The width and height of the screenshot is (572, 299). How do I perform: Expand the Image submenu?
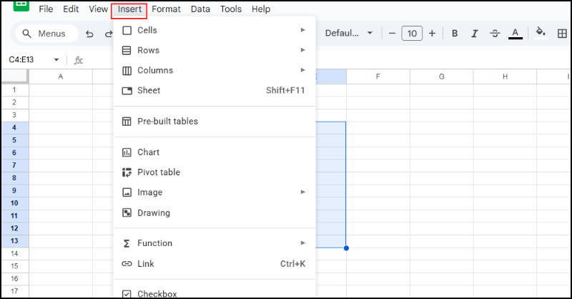[303, 192]
